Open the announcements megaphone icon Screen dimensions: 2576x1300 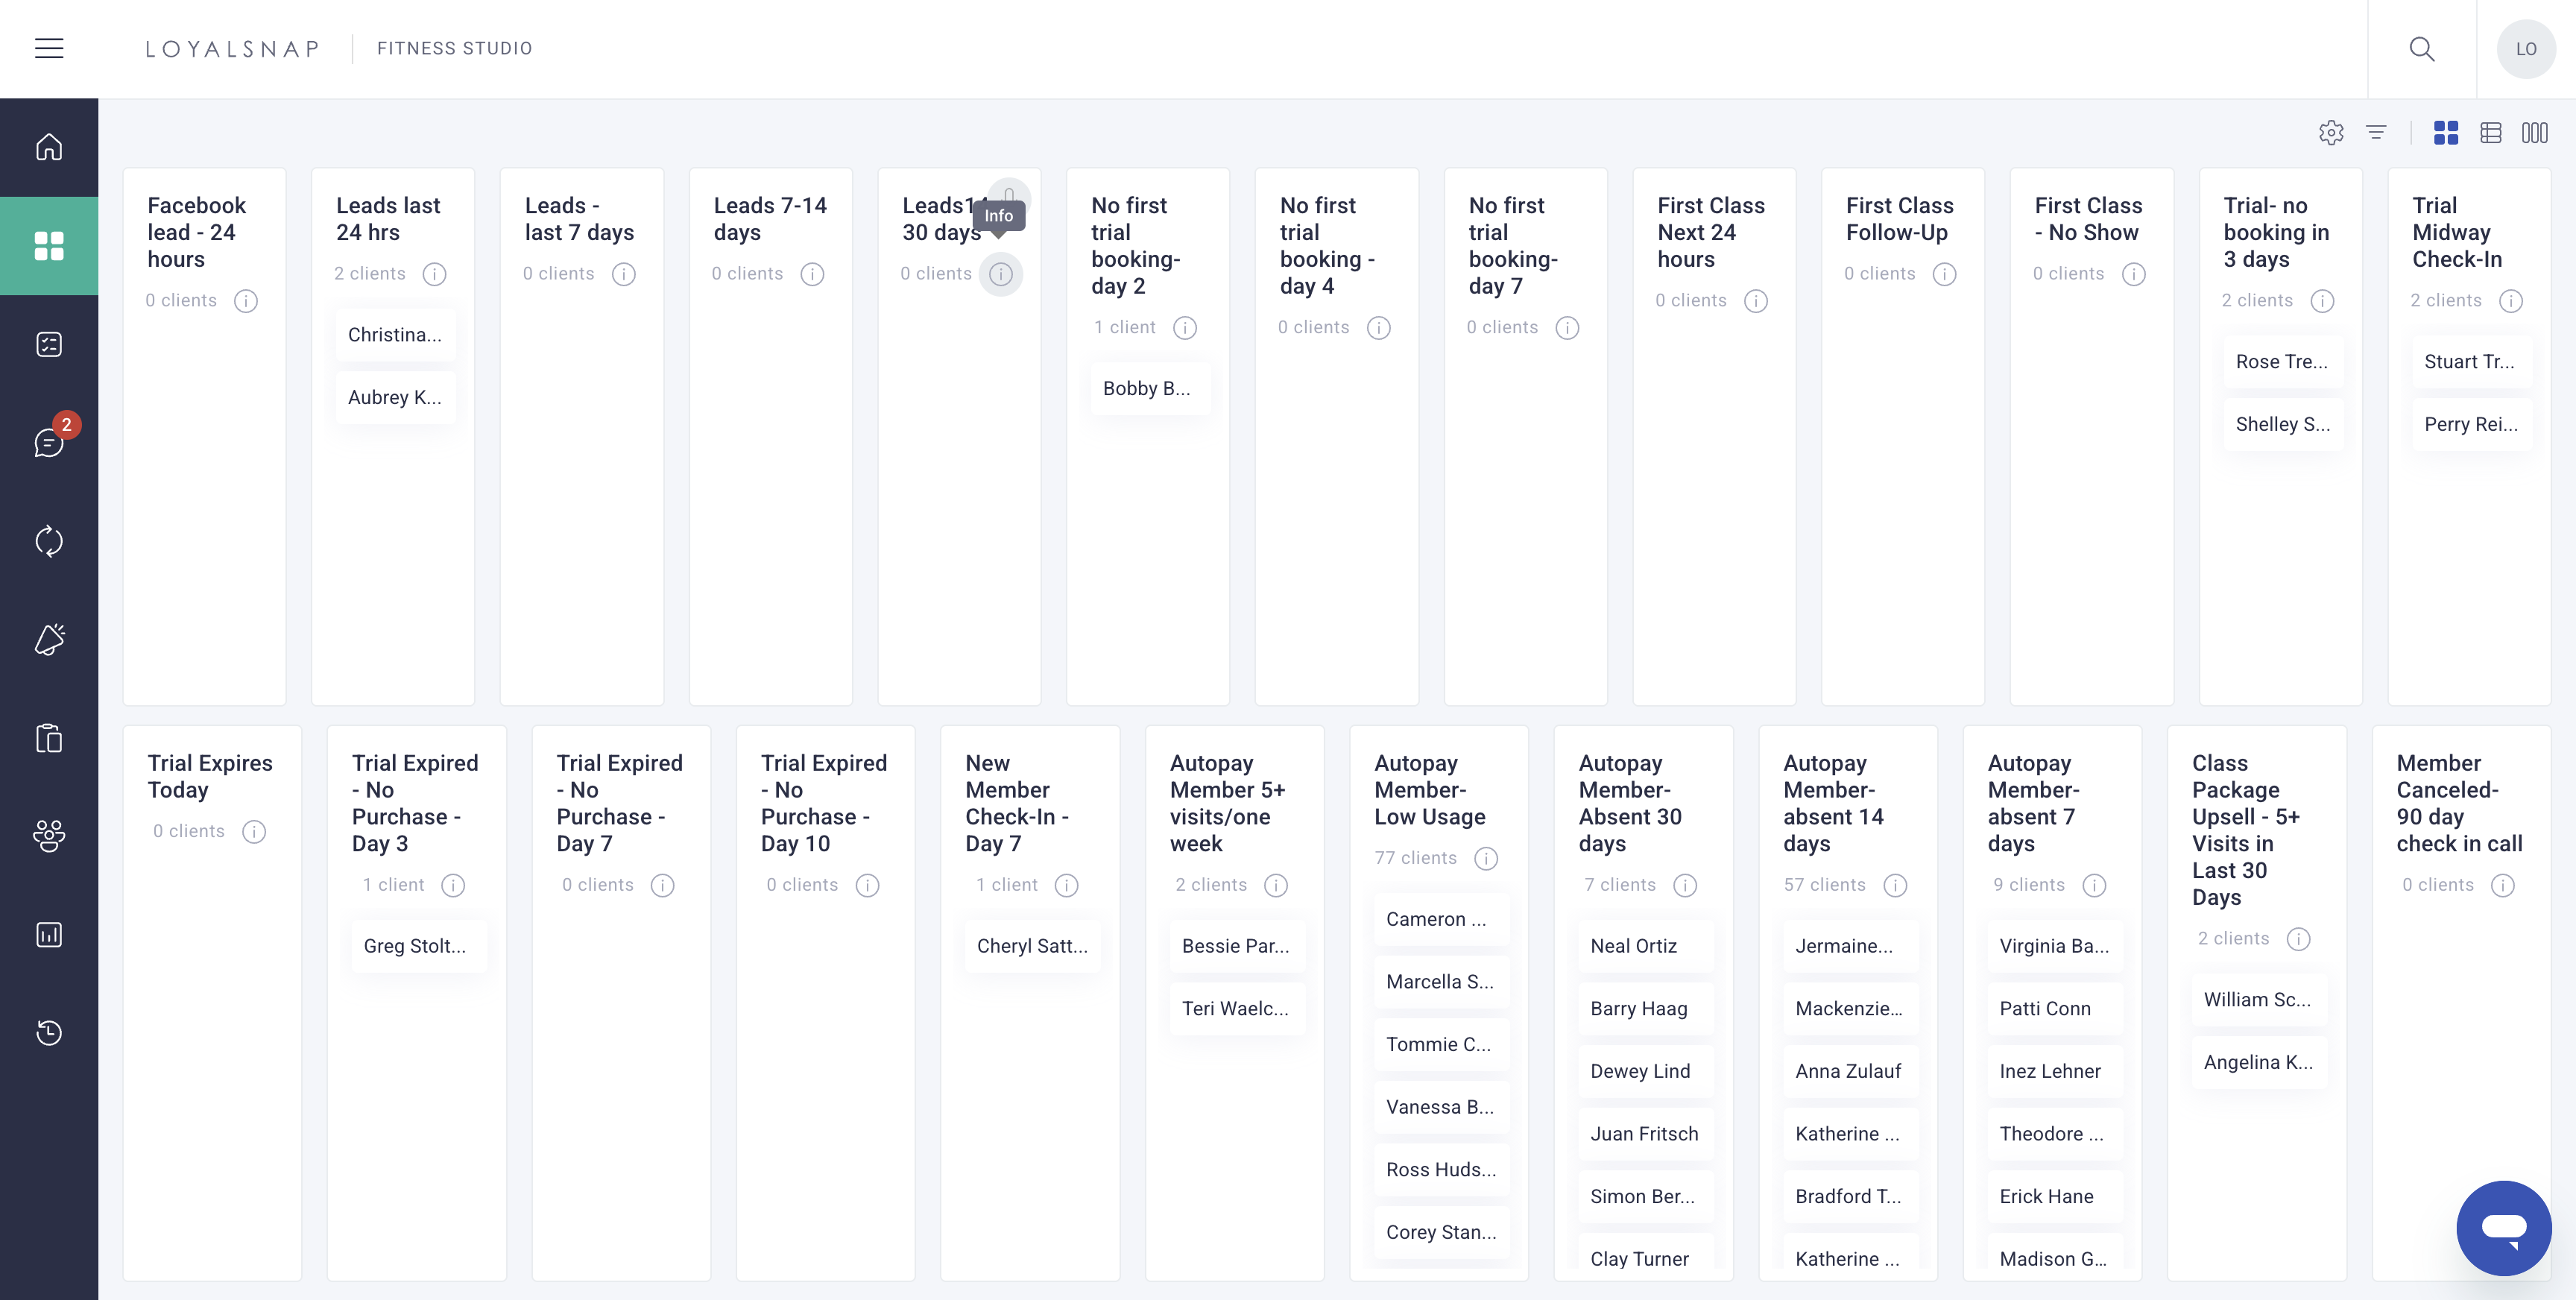(49, 640)
